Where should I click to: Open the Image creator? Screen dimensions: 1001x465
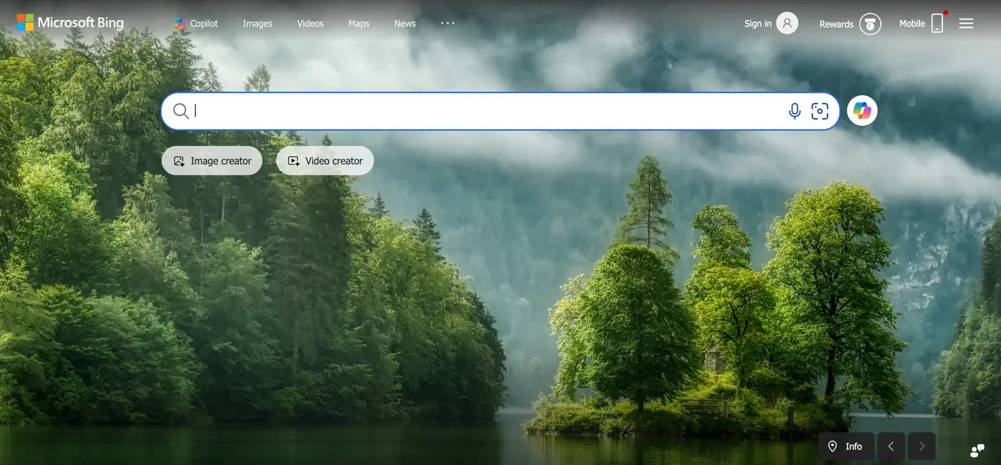click(x=212, y=160)
